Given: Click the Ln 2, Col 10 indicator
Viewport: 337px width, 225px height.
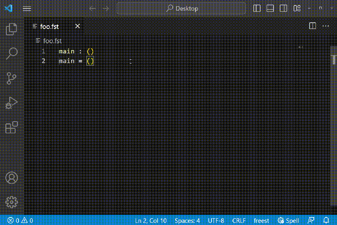Looking at the screenshot, I should pyautogui.click(x=151, y=220).
